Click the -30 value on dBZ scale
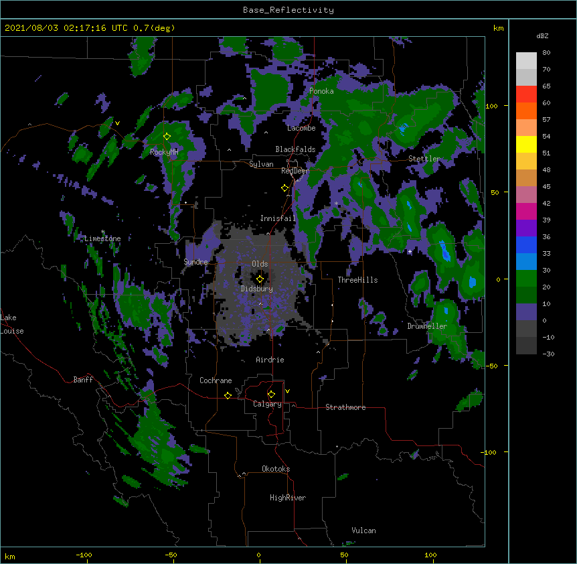Screen dimensions: 577x564 pos(548,354)
